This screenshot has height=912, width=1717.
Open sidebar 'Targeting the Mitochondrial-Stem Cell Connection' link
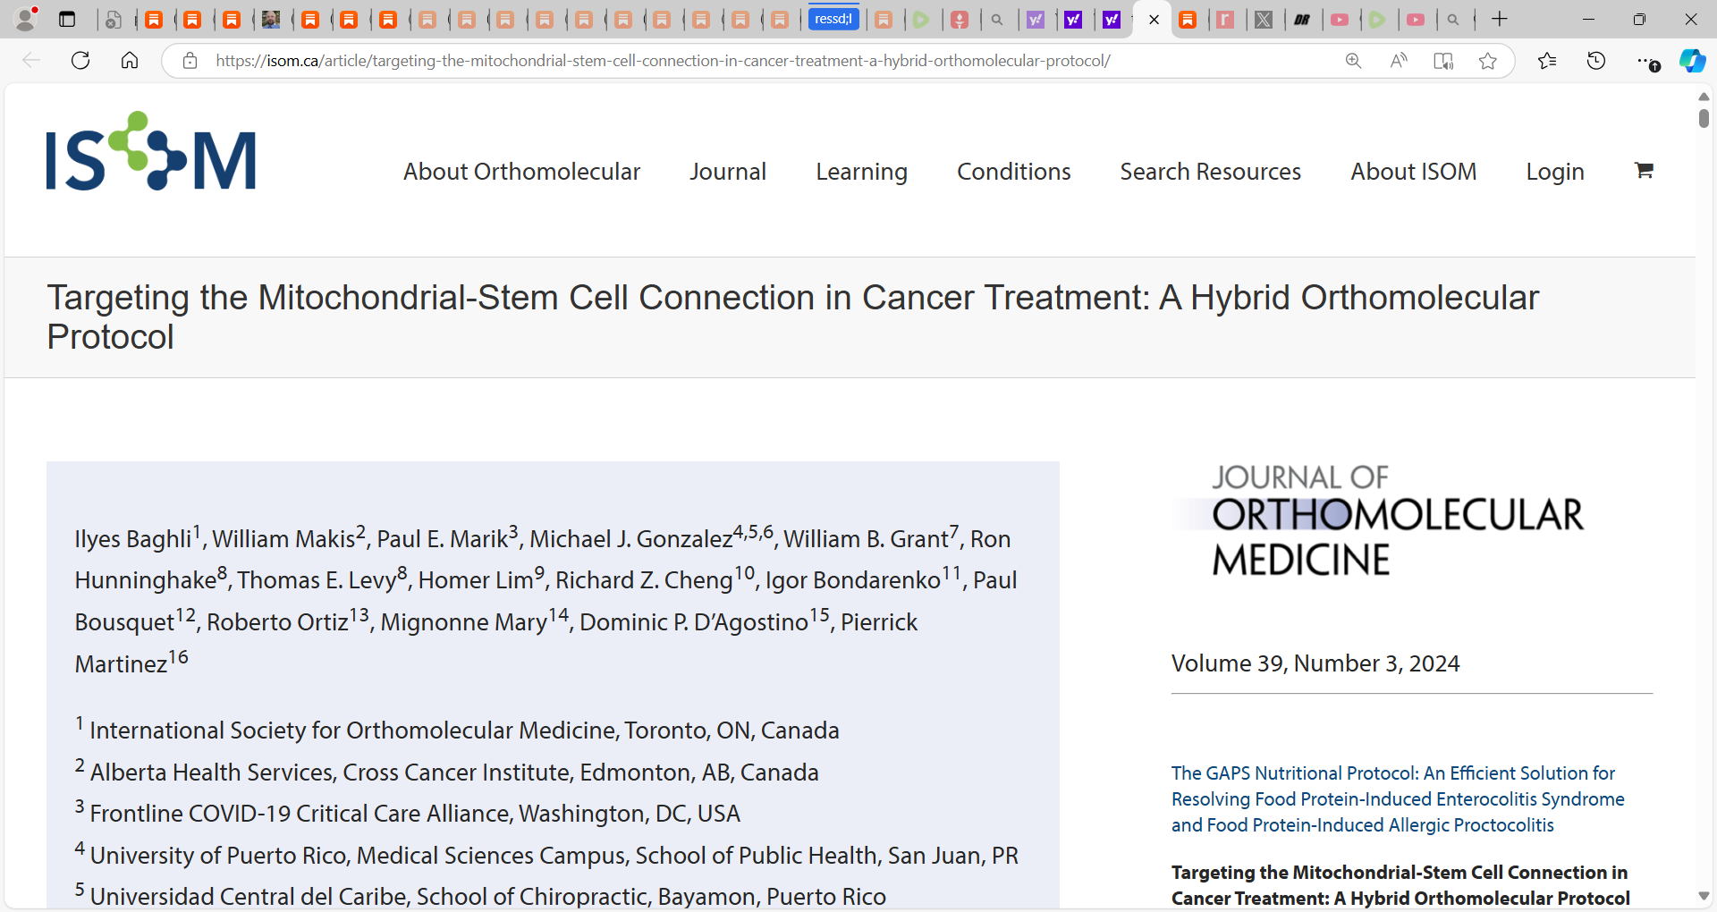pos(1400,885)
